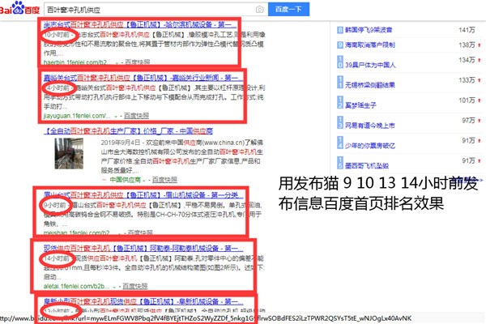
Task: Open the 嘉峪关行业新闻 result title link
Action: 143,78
